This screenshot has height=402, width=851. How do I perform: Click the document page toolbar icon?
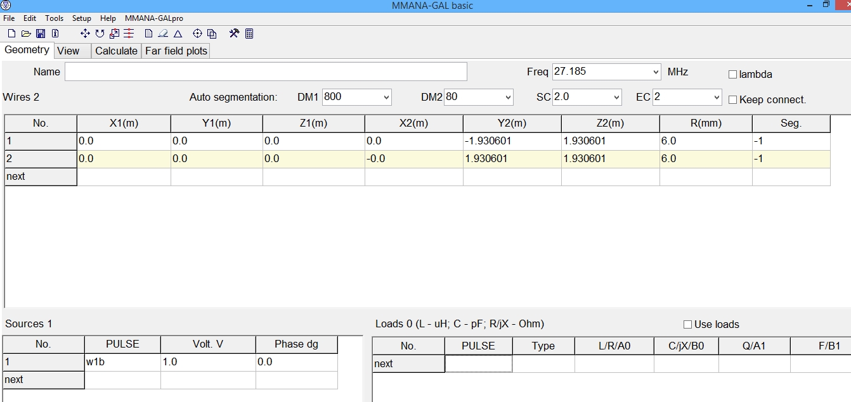pyautogui.click(x=149, y=34)
